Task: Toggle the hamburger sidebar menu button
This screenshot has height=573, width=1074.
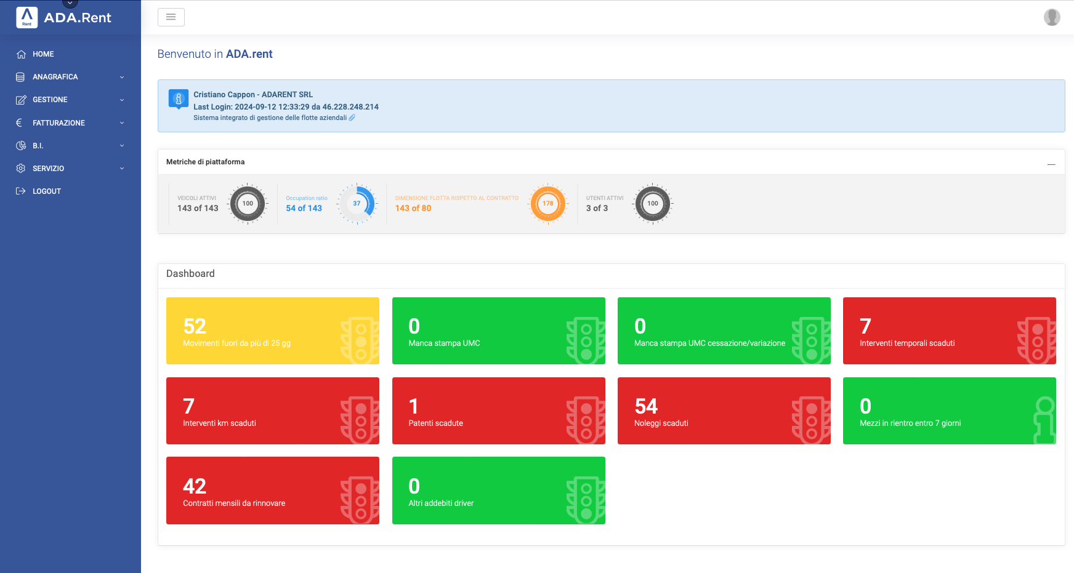Action: click(x=171, y=17)
